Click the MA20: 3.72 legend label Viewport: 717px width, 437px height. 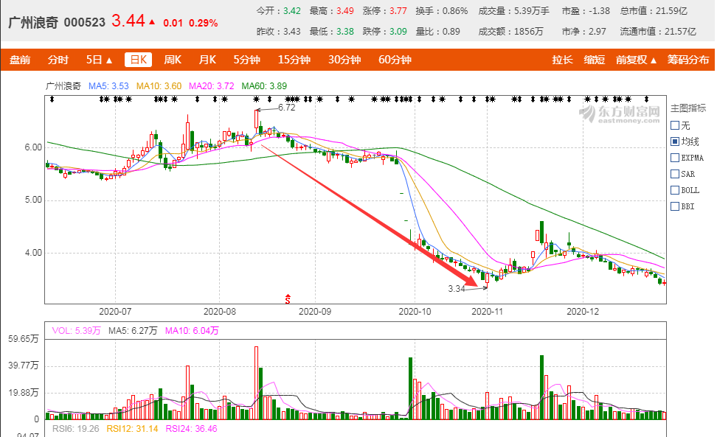click(211, 85)
